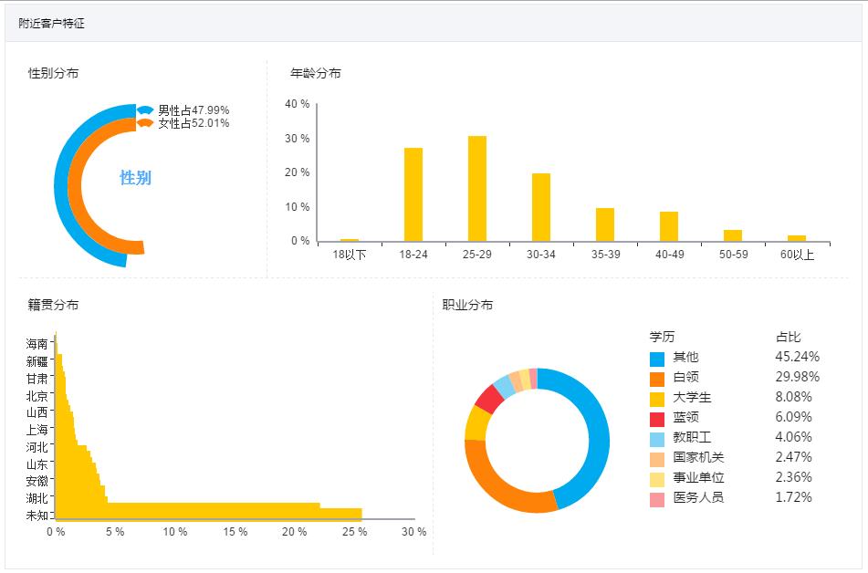Image resolution: width=868 pixels, height=573 pixels.
Task: Click the 29.98% value
Action: 797,377
